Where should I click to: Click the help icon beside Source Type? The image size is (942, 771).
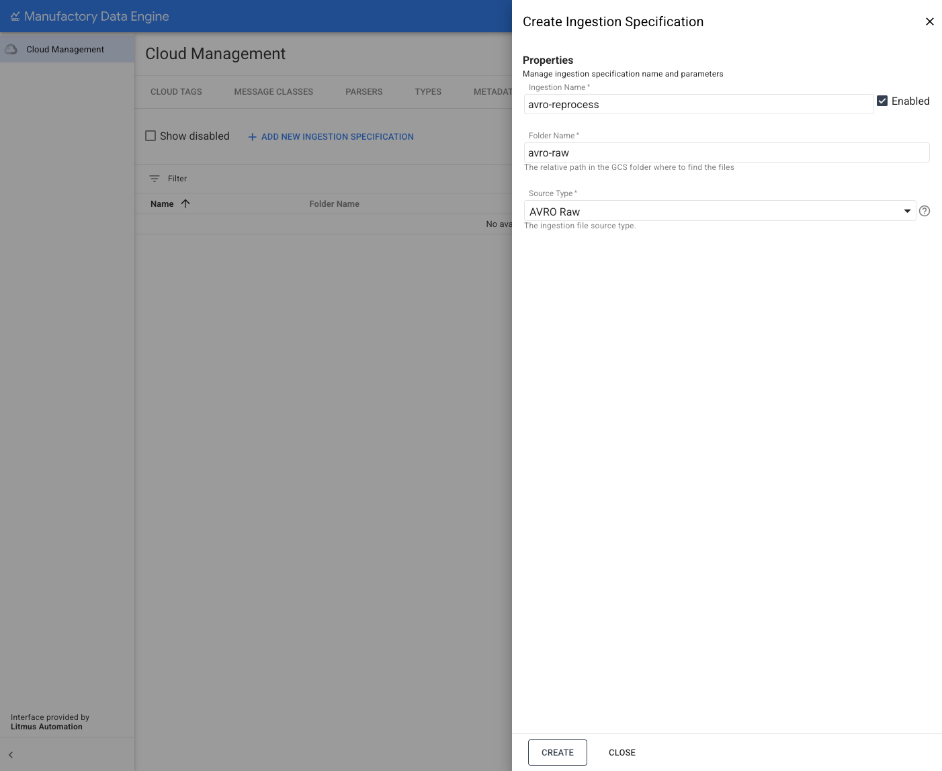click(925, 211)
